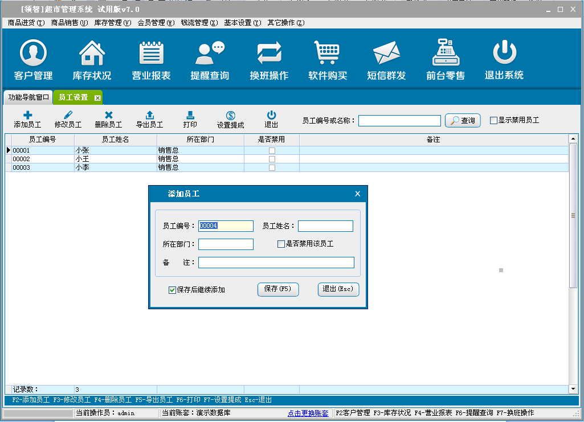Click scrollbar up arrow of employee table

[x=573, y=139]
